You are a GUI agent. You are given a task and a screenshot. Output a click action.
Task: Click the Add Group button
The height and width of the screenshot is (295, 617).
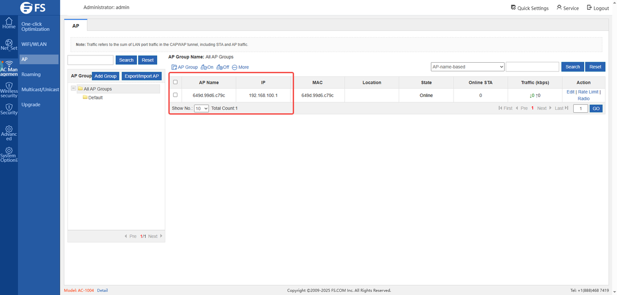click(x=105, y=76)
